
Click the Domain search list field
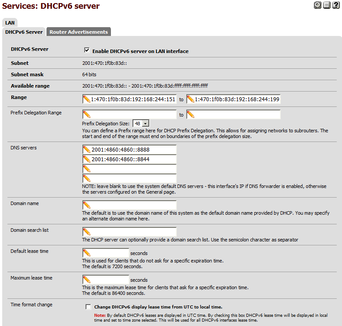(x=129, y=232)
